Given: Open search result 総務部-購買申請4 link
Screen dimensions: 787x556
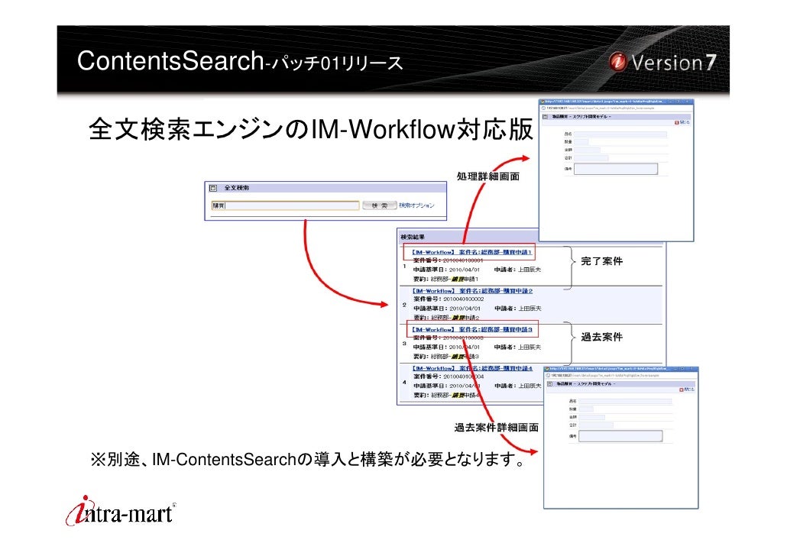Looking at the screenshot, I should coord(471,368).
